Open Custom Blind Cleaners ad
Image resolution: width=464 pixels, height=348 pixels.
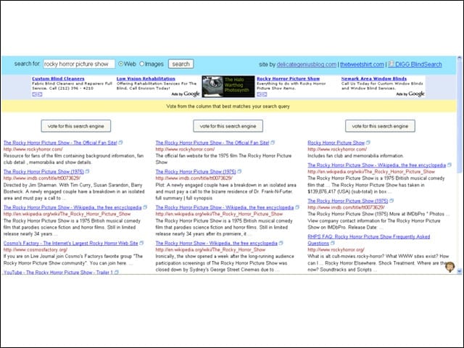pyautogui.click(x=58, y=79)
